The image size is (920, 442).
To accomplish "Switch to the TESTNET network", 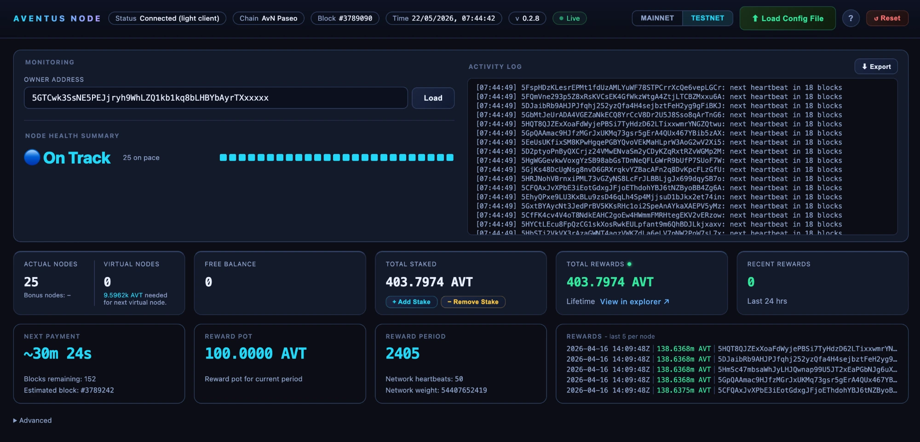I will [707, 18].
